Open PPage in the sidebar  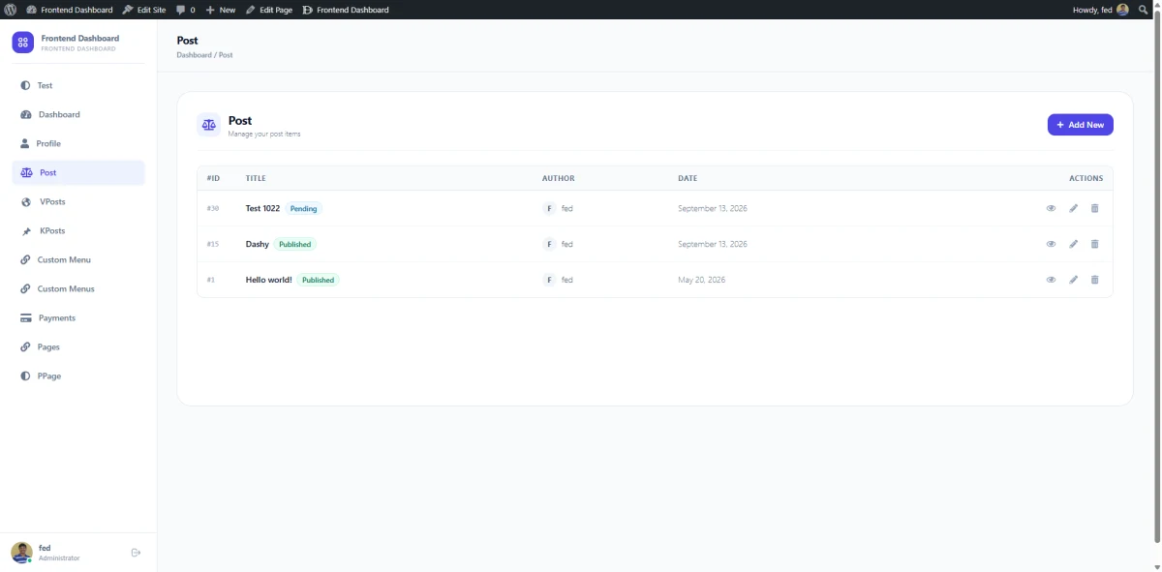coord(78,376)
